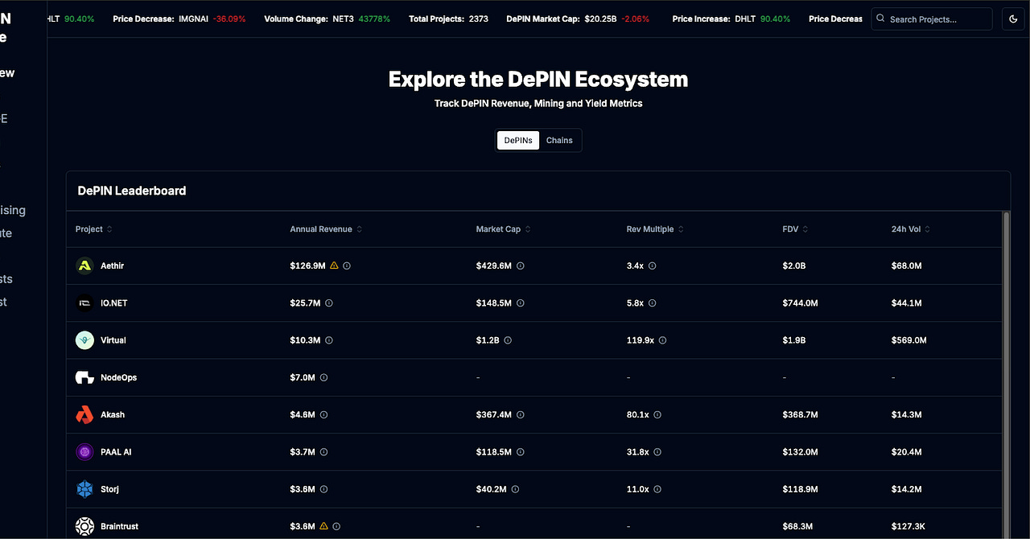
Task: Select the DePINs tab
Action: pyautogui.click(x=518, y=140)
